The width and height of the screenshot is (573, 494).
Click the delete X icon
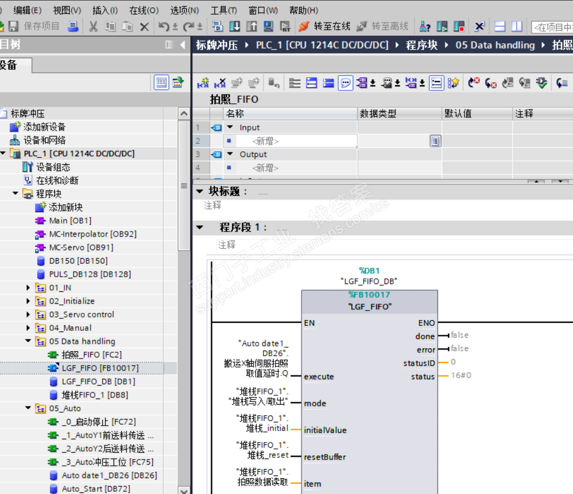click(145, 27)
